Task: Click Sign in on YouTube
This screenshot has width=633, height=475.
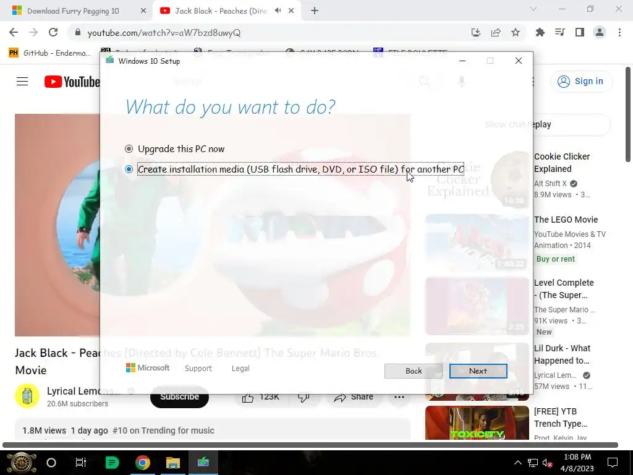Action: [x=581, y=81]
